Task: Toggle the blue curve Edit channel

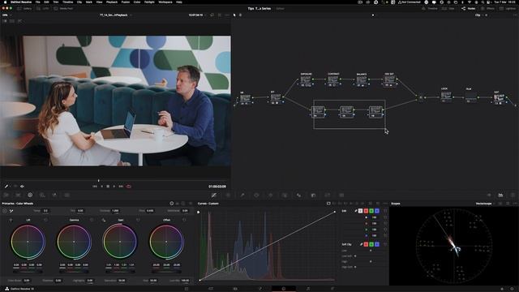Action: [377, 211]
